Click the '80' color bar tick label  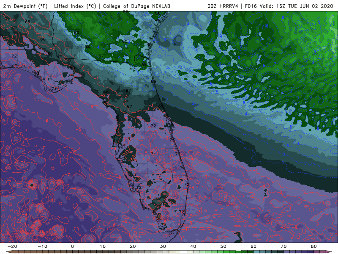pyautogui.click(x=313, y=246)
